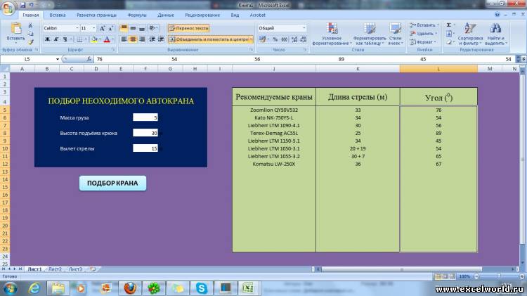
Task: Open Стили ячеек gallery
Action: pos(395,34)
